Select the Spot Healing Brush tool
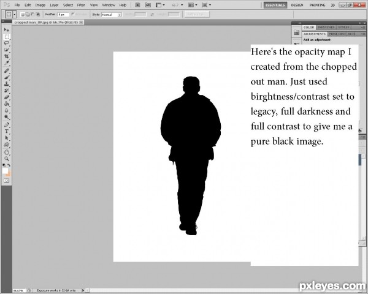The height and width of the screenshot is (294, 368). (7, 70)
